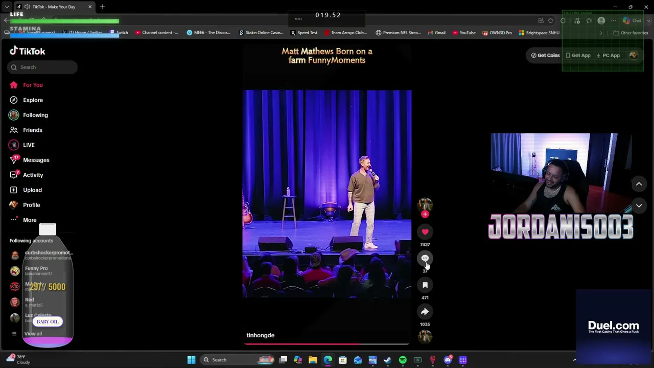Open the Xbox app from the taskbar
Viewport: 654px width, 368px height.
coord(417,360)
